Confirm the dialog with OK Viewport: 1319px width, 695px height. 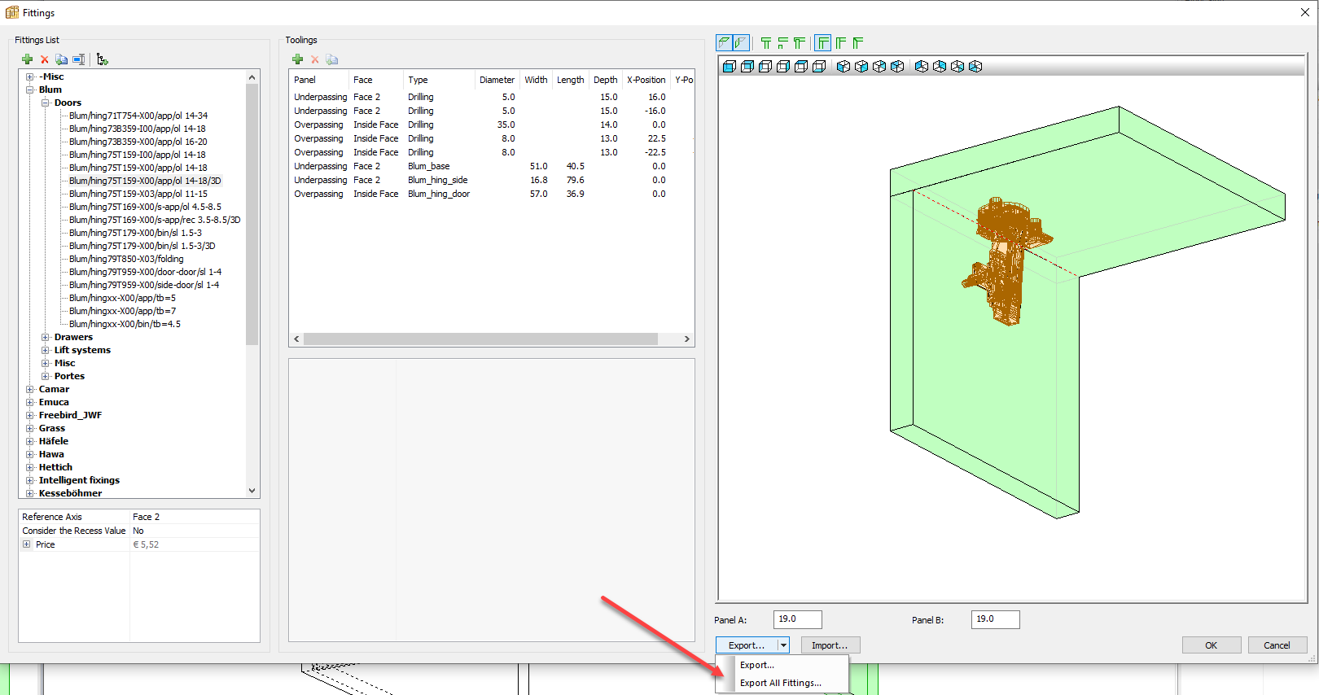(1212, 645)
